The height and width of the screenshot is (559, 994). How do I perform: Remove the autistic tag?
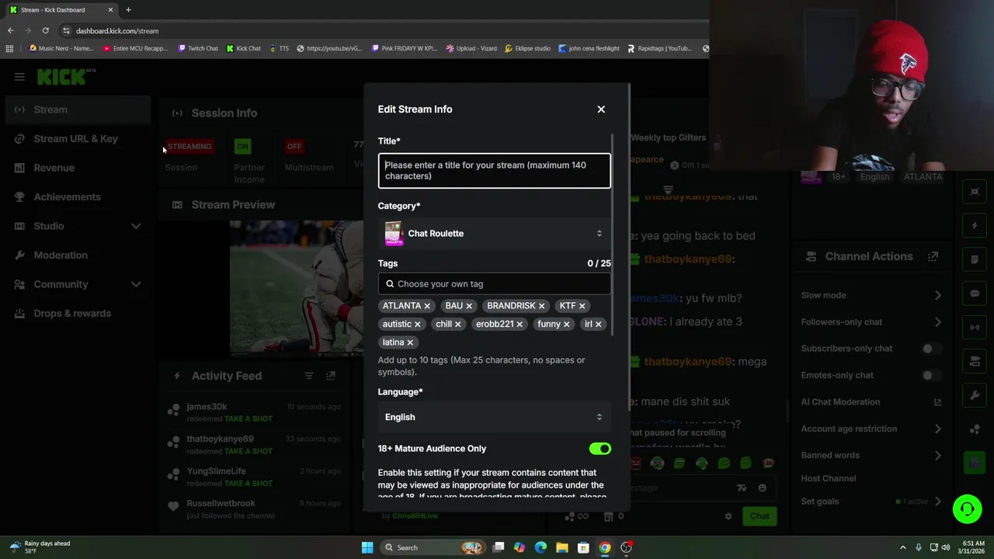(417, 325)
